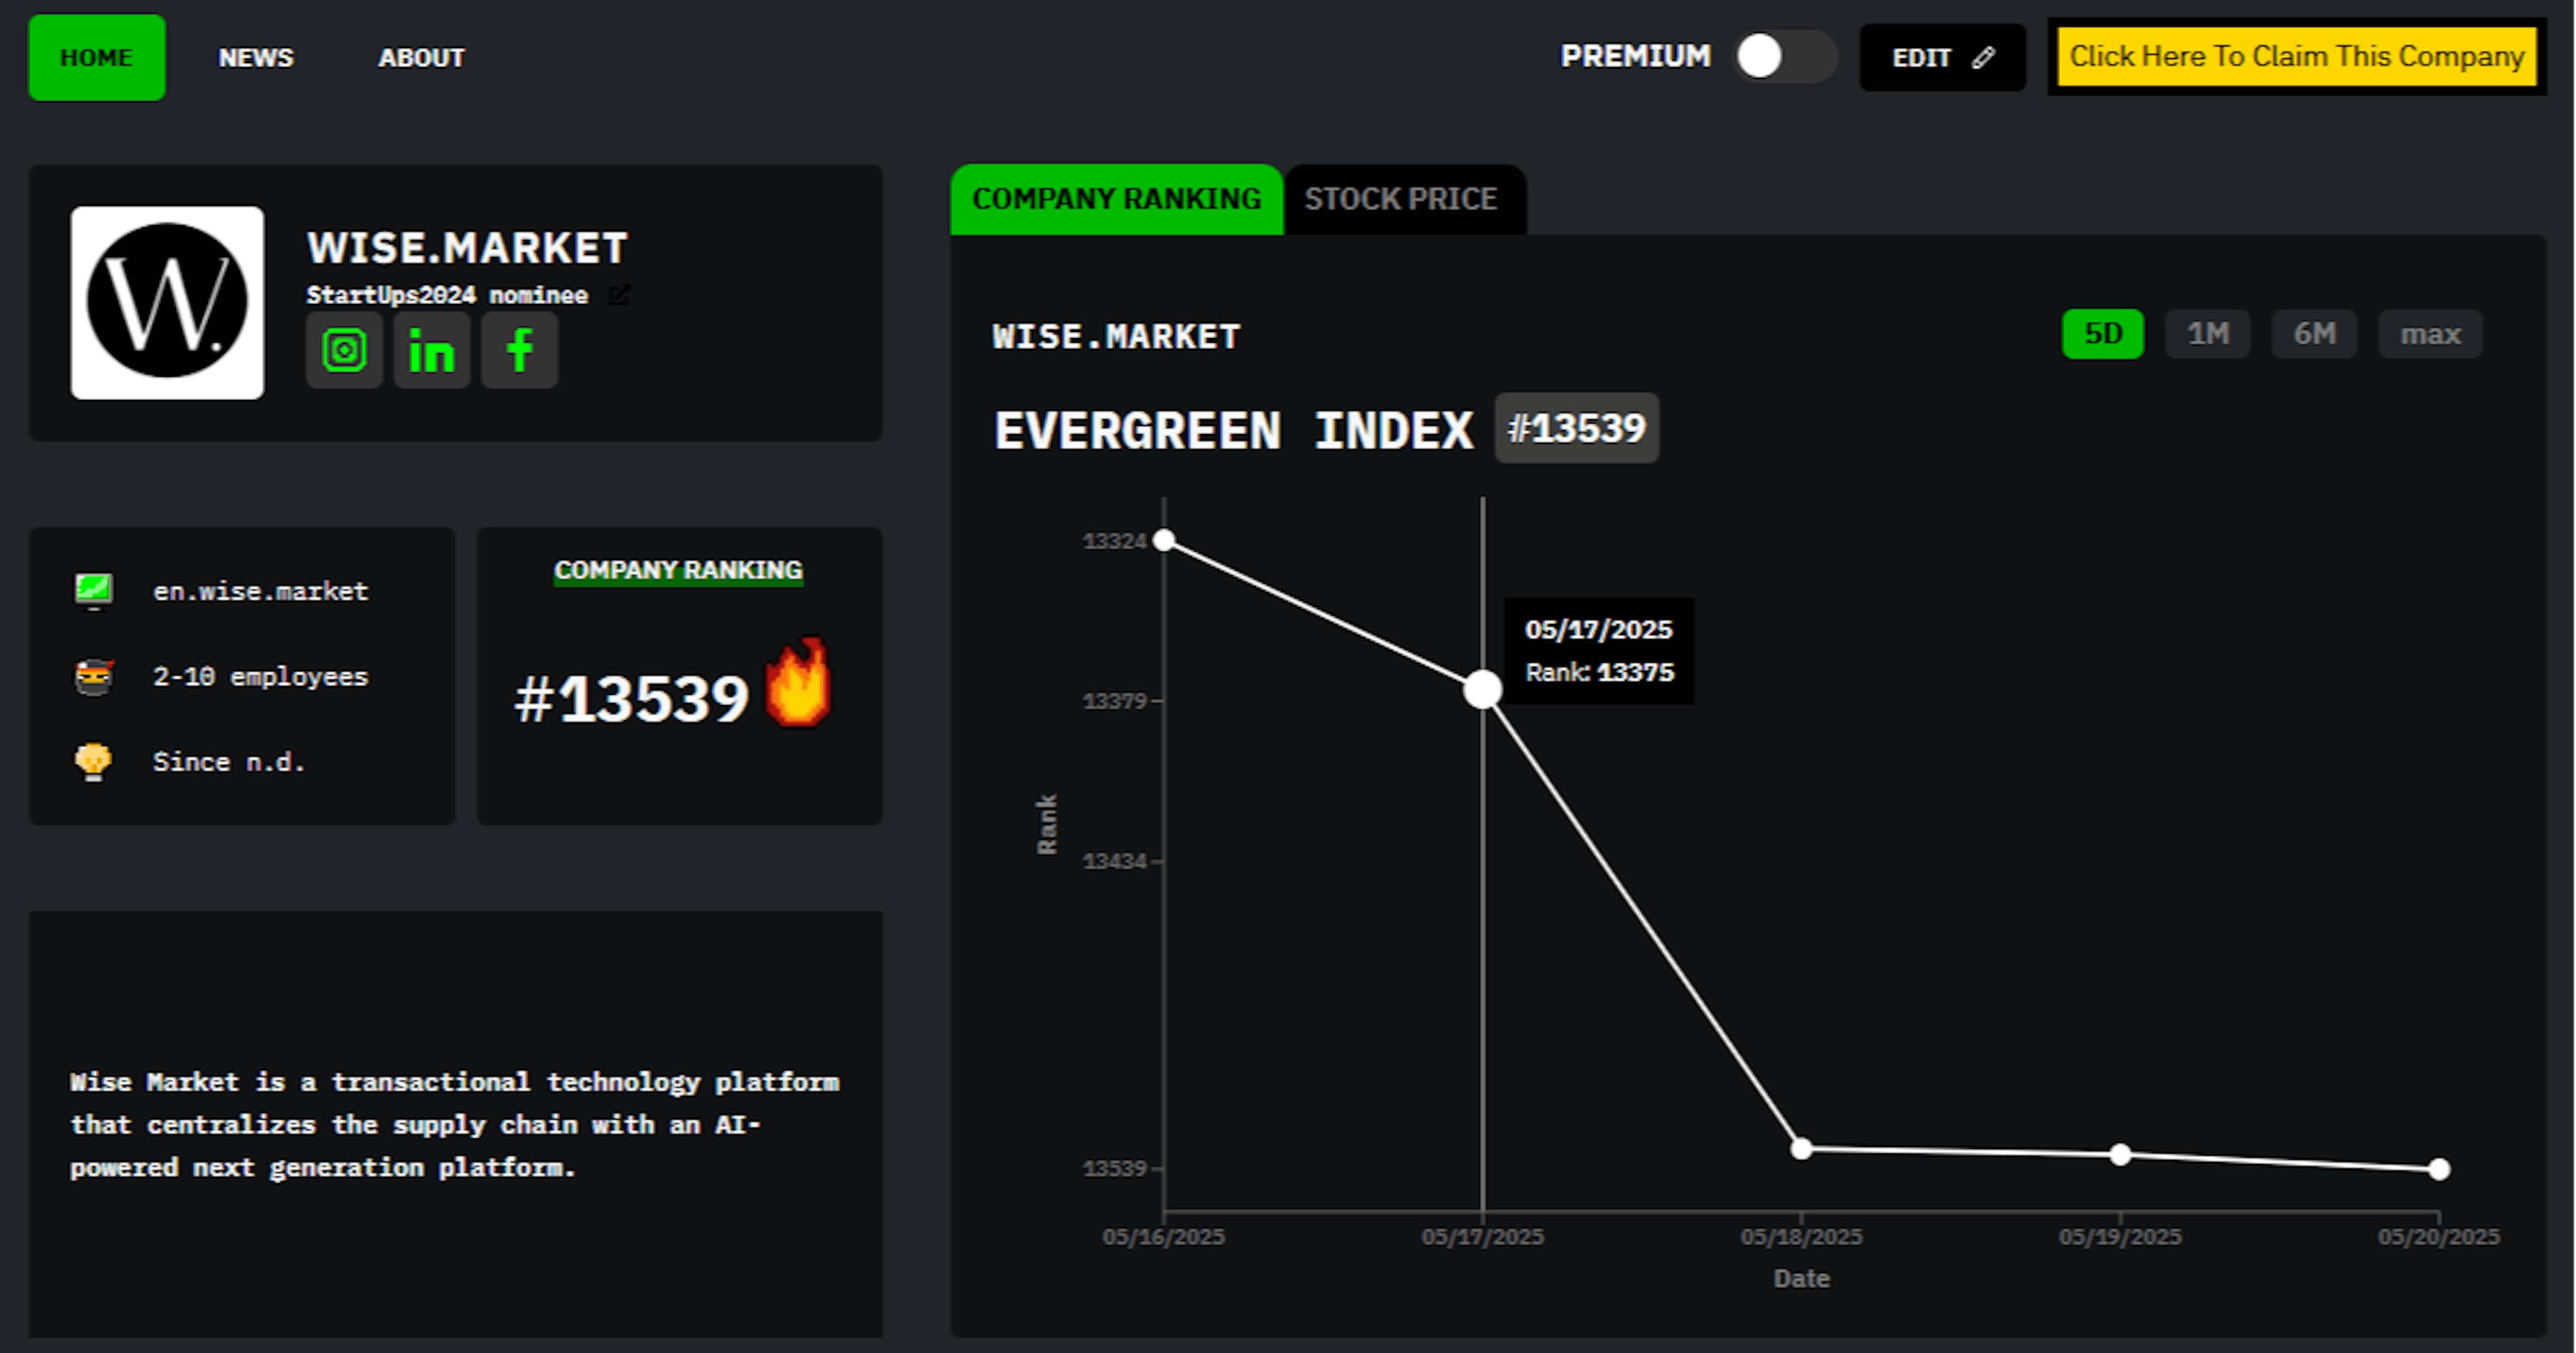This screenshot has height=1353, width=2576.
Task: Open the Facebook page icon
Action: (519, 350)
